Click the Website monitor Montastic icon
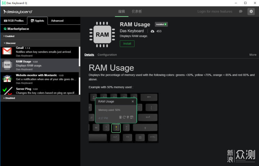259x166 pixels. pos(7,78)
